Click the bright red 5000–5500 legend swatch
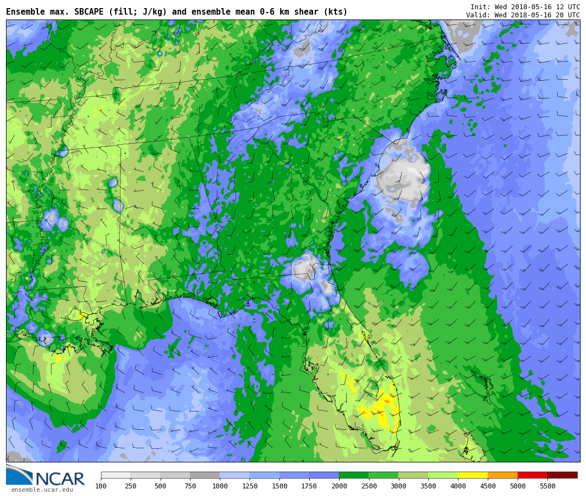 tap(532, 475)
